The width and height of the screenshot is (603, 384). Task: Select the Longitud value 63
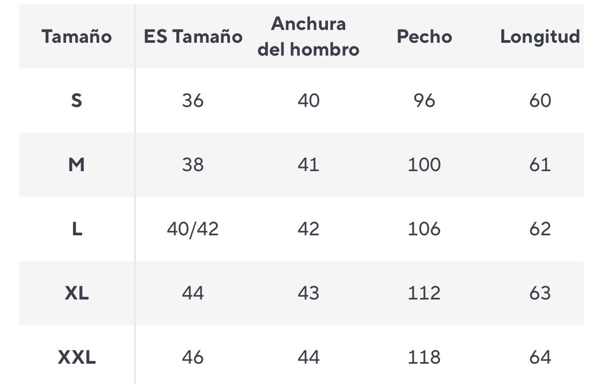[x=540, y=293]
